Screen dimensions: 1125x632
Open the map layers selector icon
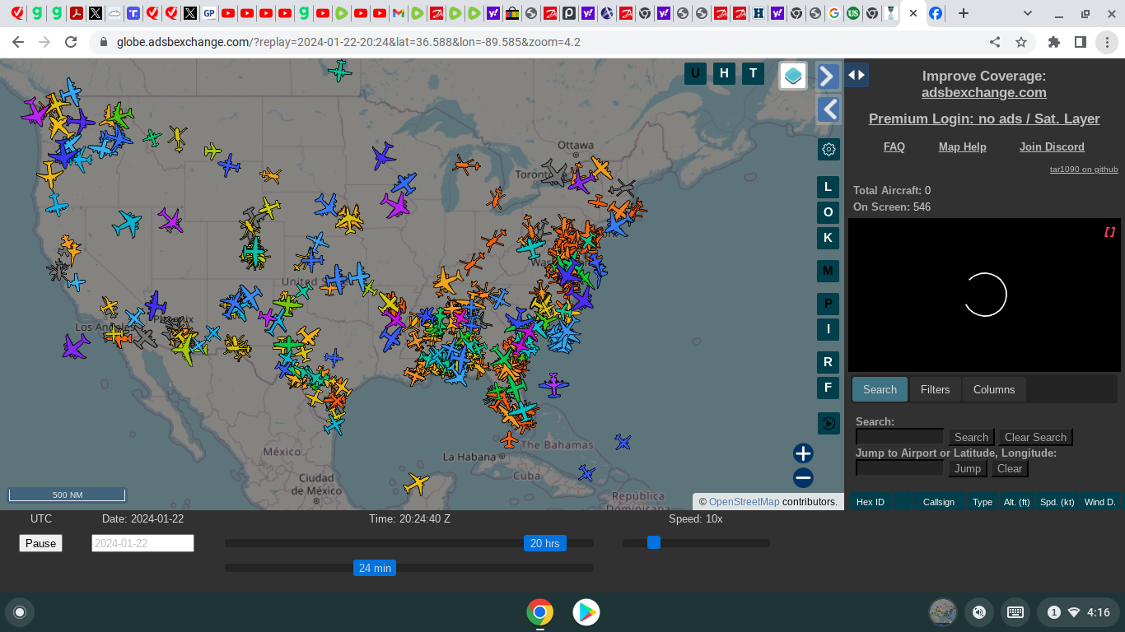pyautogui.click(x=793, y=76)
